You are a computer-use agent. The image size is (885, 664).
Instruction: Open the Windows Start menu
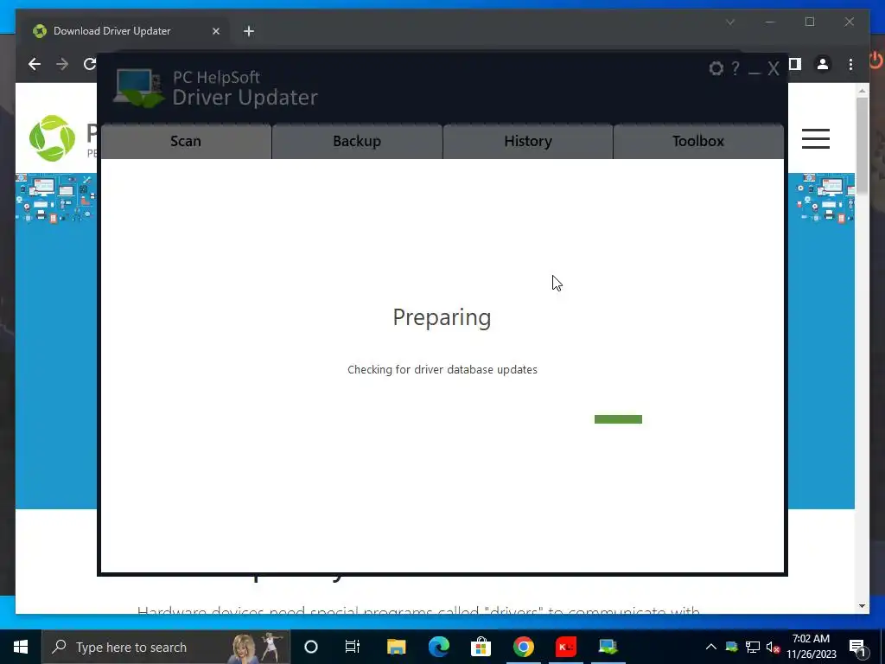[21, 647]
